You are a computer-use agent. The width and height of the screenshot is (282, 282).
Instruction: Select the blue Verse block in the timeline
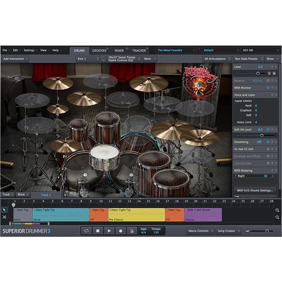[x=61, y=214]
